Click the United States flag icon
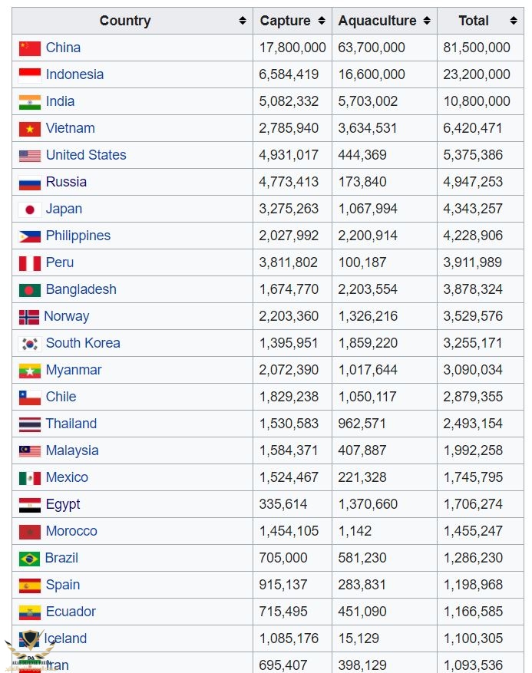Image resolution: width=532 pixels, height=673 pixels. point(30,156)
